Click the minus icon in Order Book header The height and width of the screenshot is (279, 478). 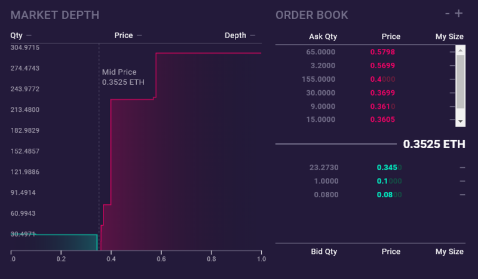[448, 14]
